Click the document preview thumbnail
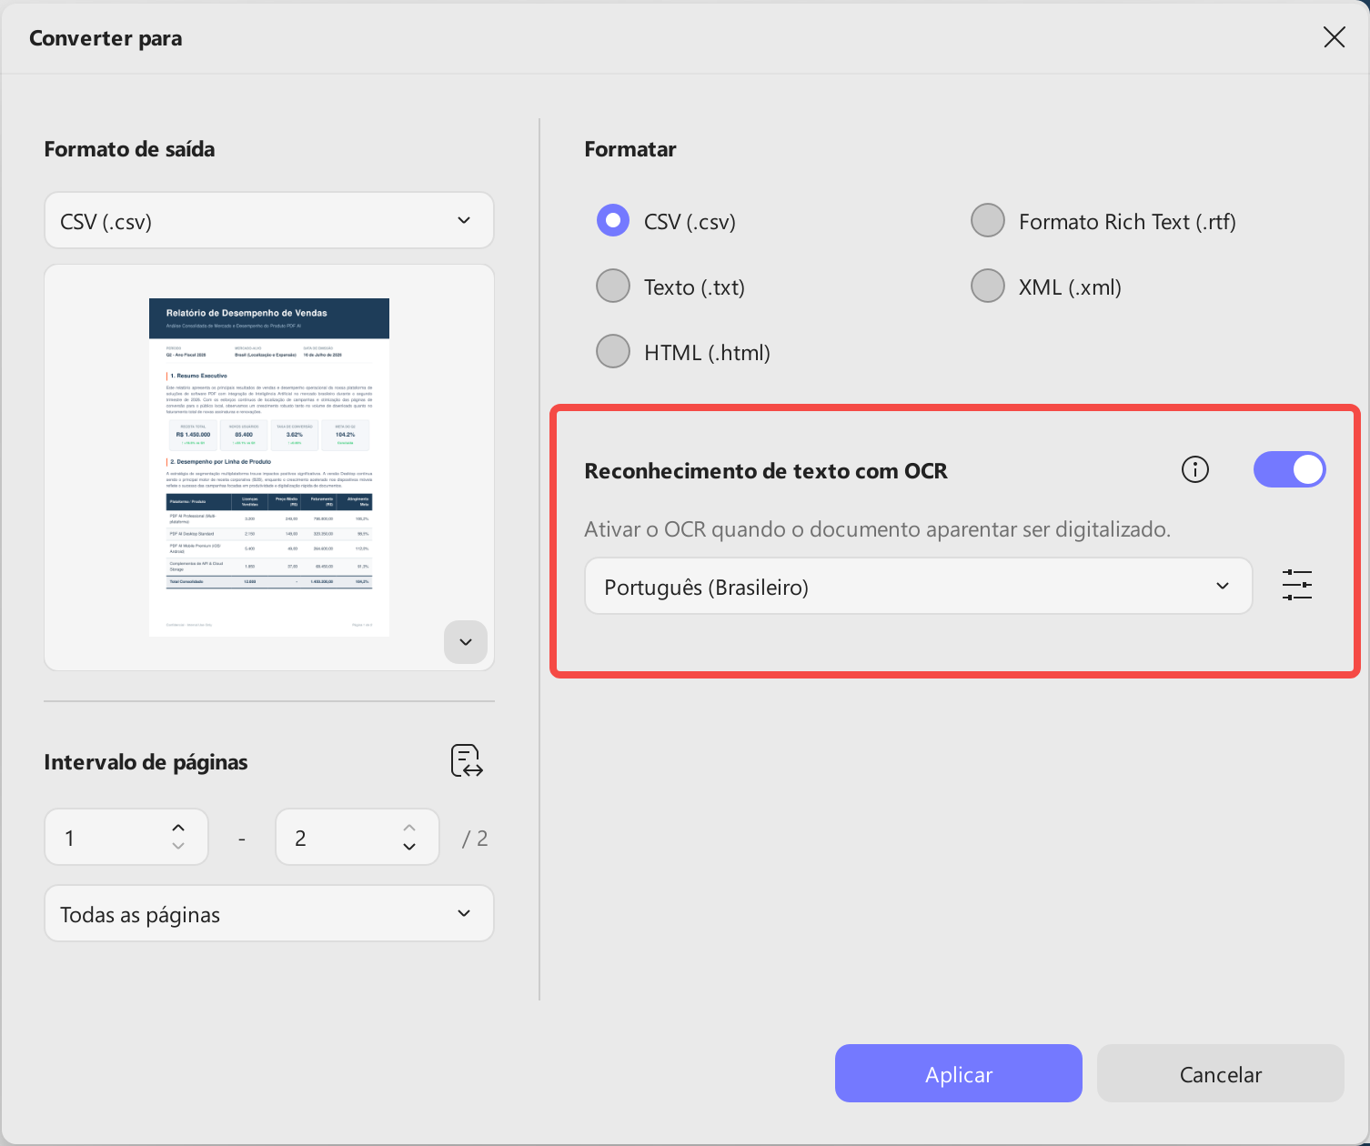 click(269, 467)
